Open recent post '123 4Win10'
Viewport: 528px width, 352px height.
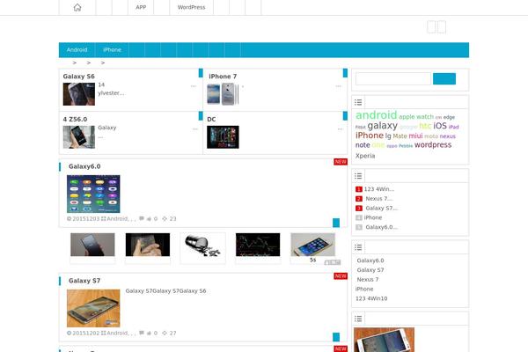[x=371, y=298]
